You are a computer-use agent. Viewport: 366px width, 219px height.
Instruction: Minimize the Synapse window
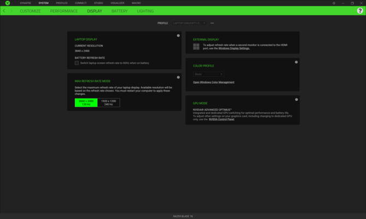click(343, 3)
